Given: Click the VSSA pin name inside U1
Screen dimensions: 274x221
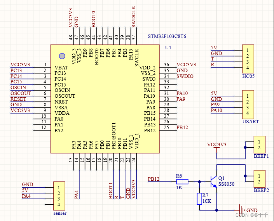Looking at the screenshot, I should pos(61,107).
